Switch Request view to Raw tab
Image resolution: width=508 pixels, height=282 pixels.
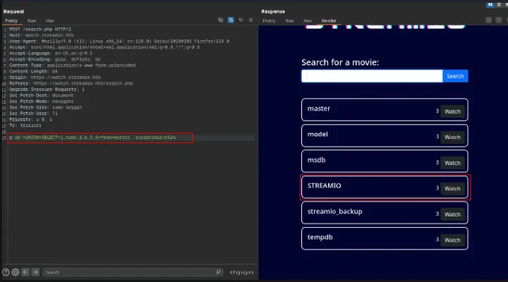click(32, 20)
